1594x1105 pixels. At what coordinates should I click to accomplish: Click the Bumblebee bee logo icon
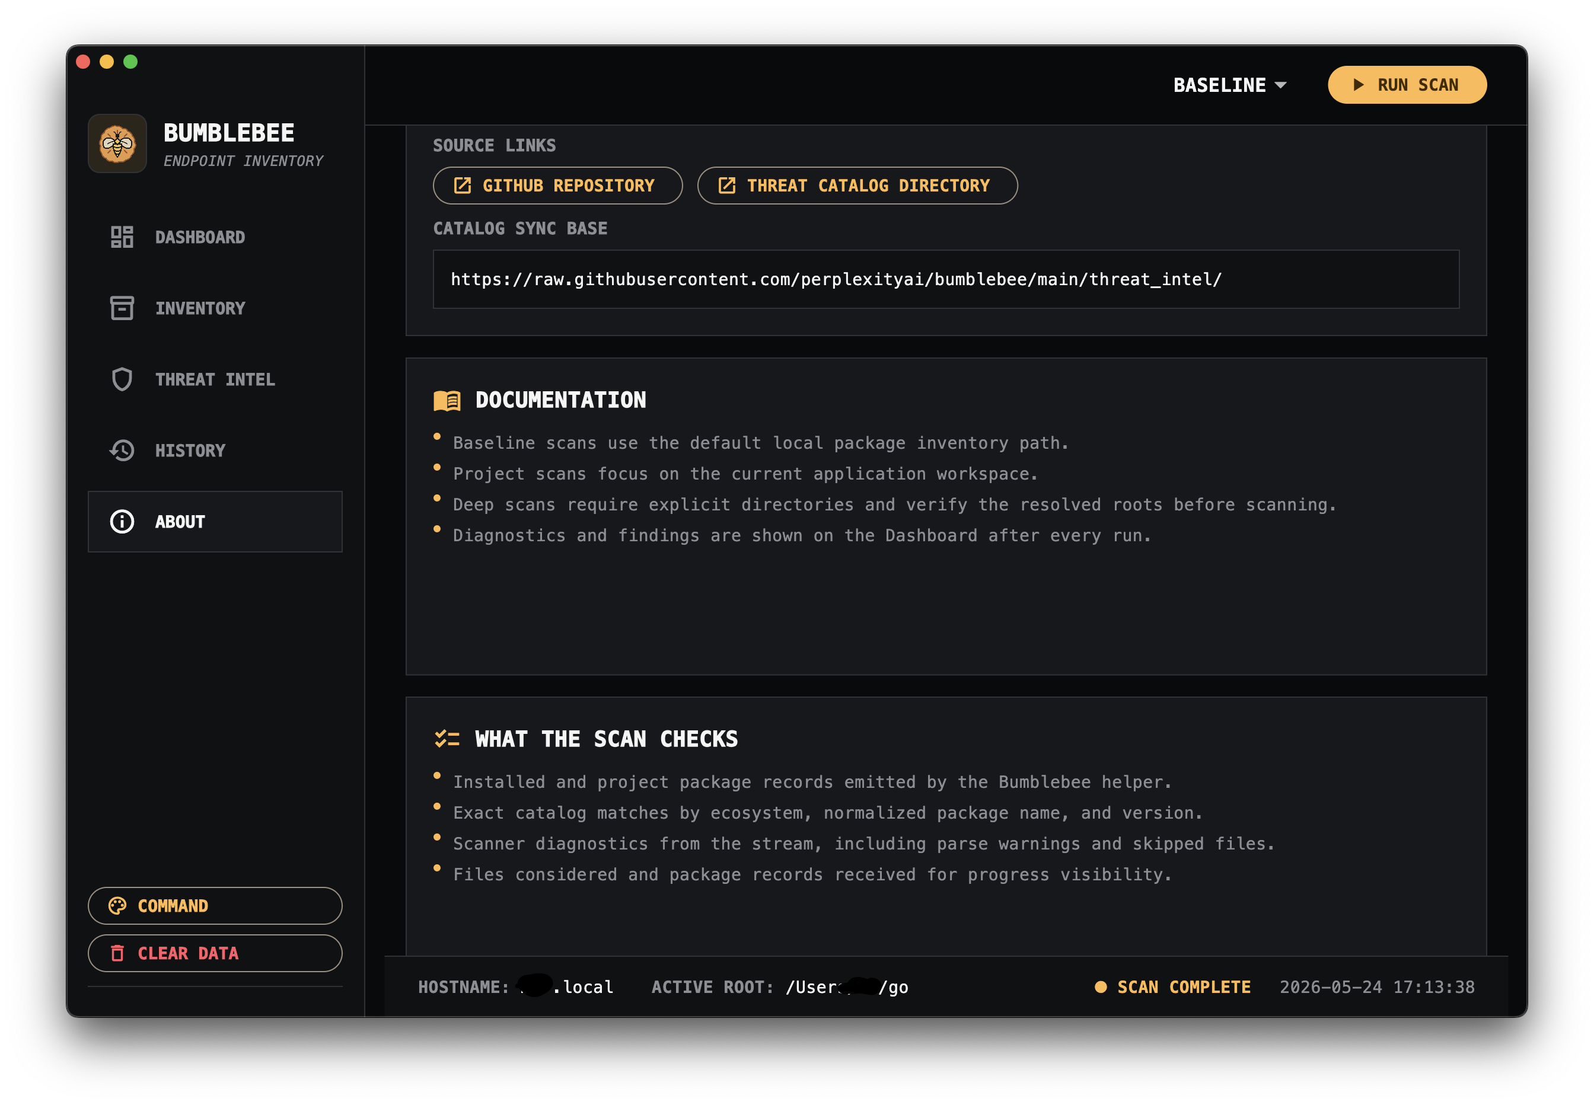117,143
